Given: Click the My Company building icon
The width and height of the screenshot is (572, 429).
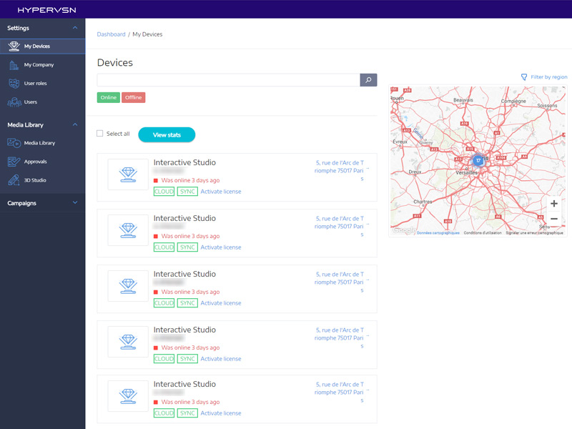Looking at the screenshot, I should pos(14,65).
